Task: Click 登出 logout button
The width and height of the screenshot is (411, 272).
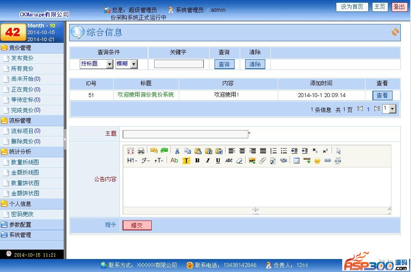Action: (x=400, y=7)
